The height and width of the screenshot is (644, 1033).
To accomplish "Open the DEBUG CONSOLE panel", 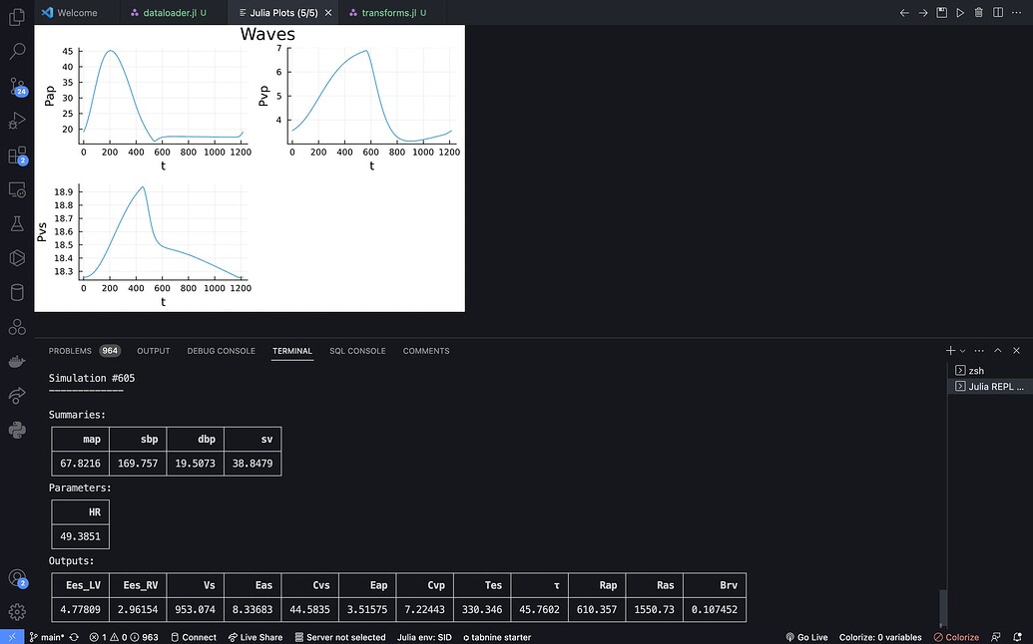I will tap(221, 351).
